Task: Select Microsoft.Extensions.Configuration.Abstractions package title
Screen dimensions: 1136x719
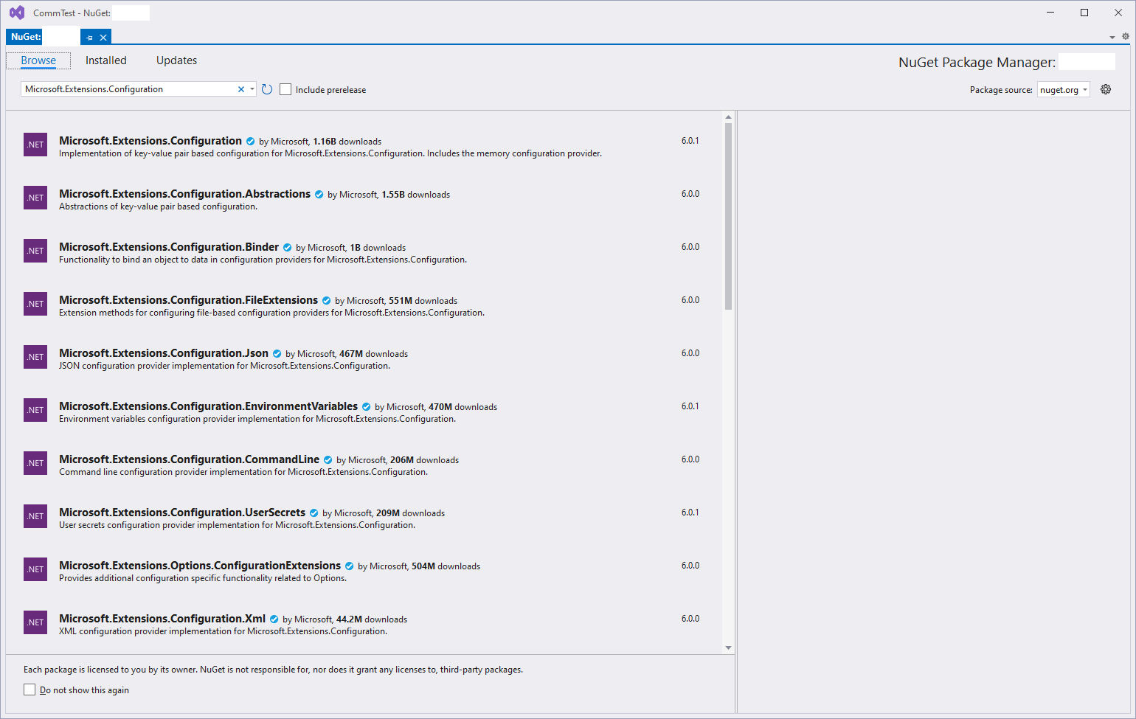Action: point(184,194)
